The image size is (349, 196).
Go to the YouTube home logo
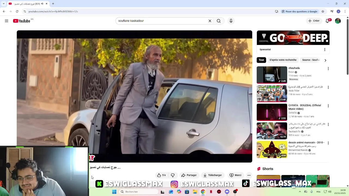point(22,21)
